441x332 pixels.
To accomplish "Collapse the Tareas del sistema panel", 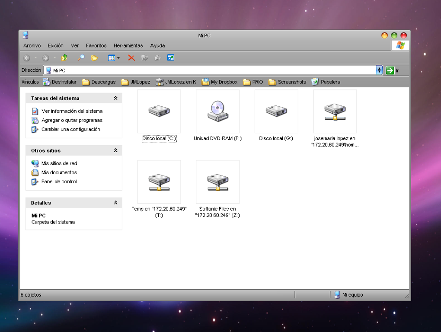I will [x=115, y=98].
